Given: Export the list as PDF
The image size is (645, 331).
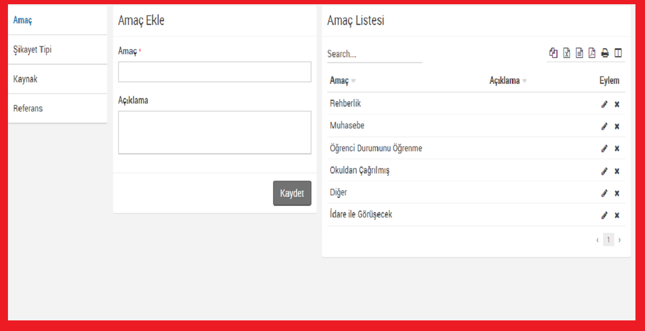Looking at the screenshot, I should click(x=592, y=53).
